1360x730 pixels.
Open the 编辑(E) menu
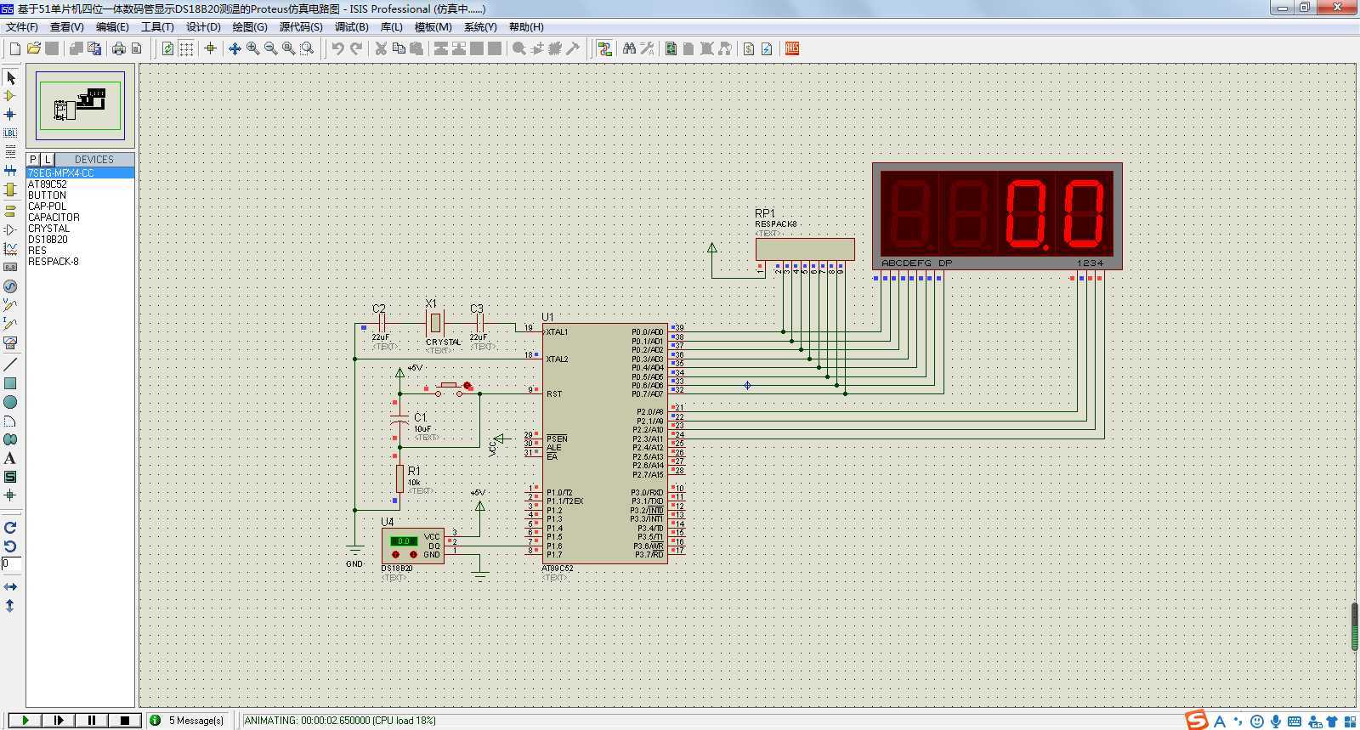click(112, 26)
